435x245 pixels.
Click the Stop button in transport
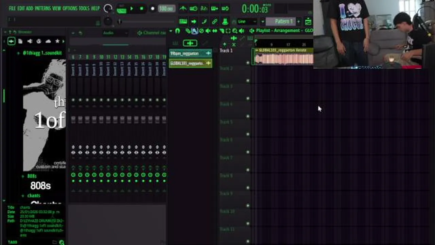[x=141, y=9]
